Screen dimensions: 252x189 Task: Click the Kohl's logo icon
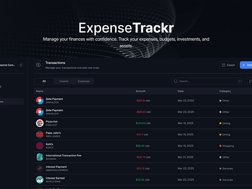pyautogui.click(x=40, y=146)
